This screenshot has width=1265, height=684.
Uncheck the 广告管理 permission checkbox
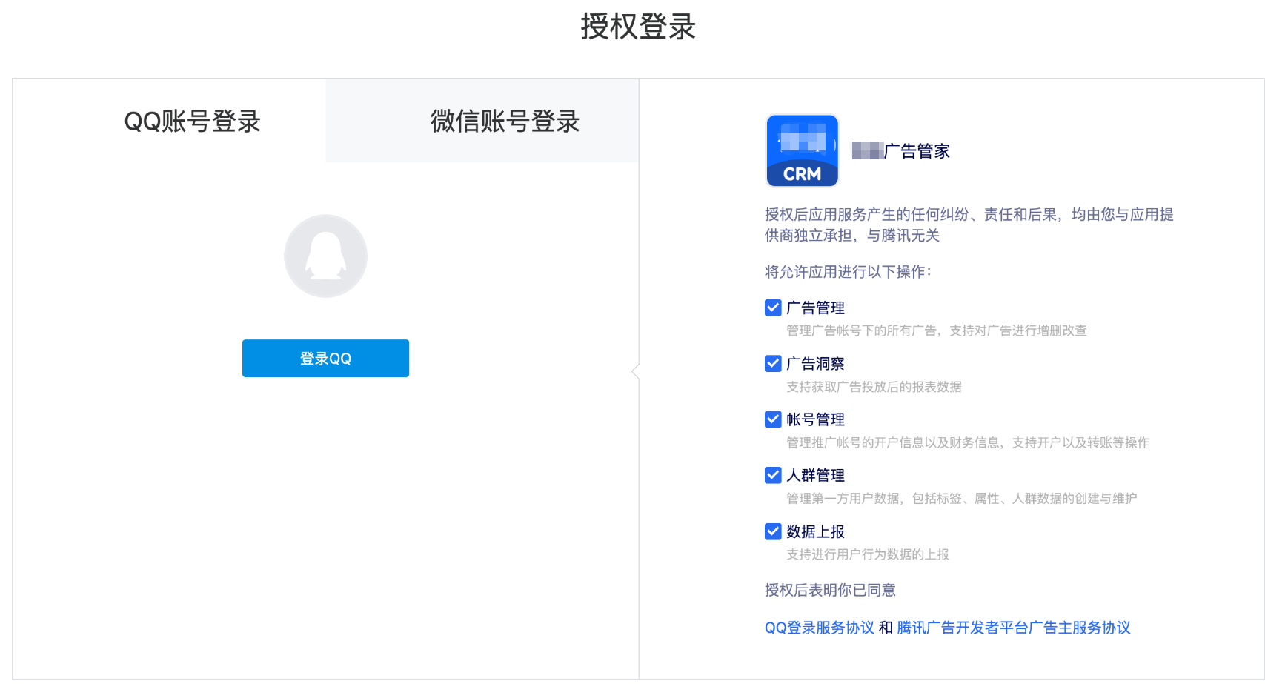click(773, 308)
